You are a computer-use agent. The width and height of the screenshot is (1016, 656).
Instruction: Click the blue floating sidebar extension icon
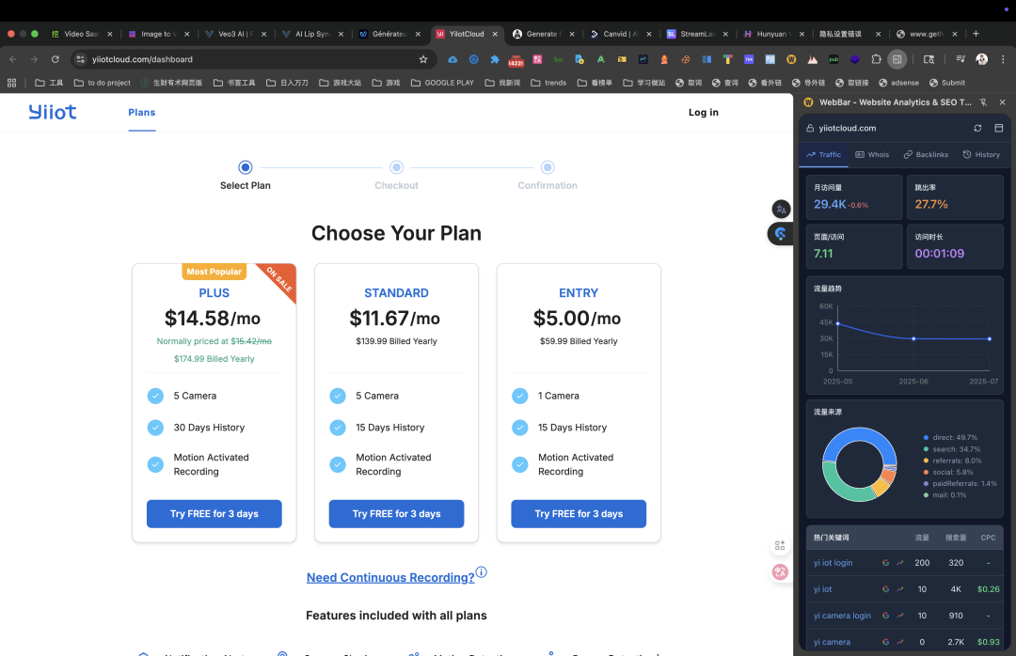(780, 234)
